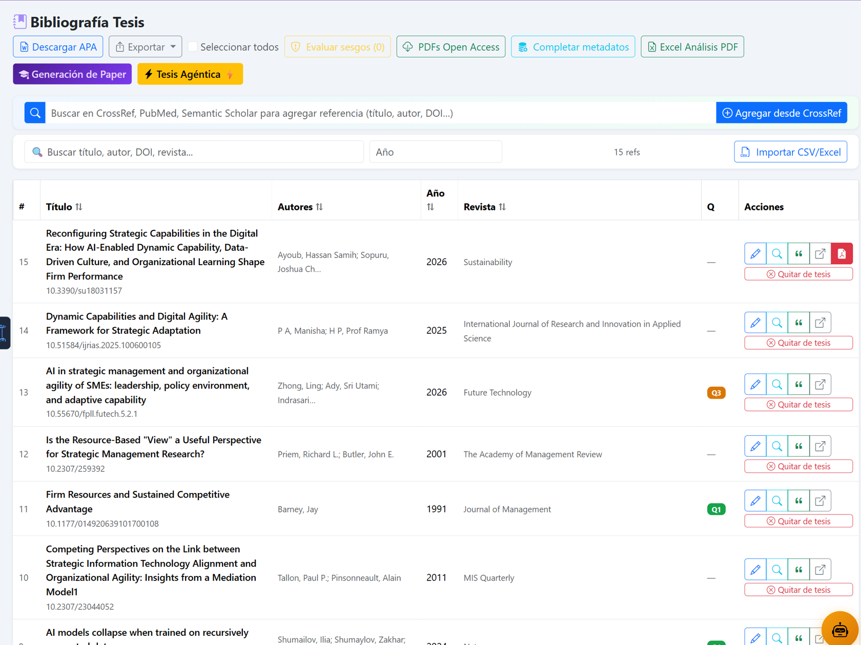Click quote icon for Academy of Management Review row
Image resolution: width=861 pixels, height=645 pixels.
click(798, 446)
